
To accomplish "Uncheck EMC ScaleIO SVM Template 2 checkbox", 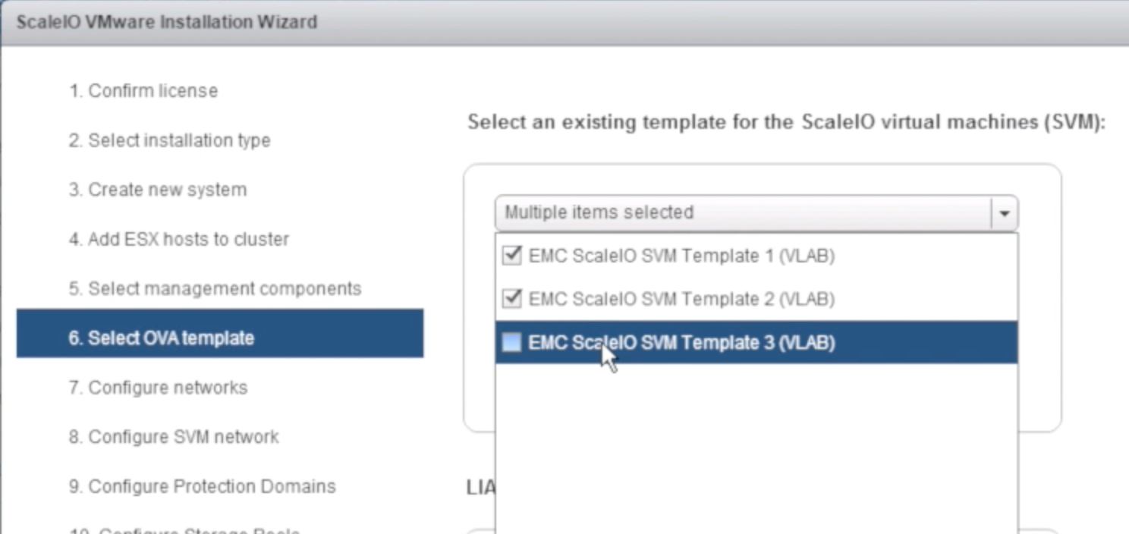I will (x=512, y=299).
